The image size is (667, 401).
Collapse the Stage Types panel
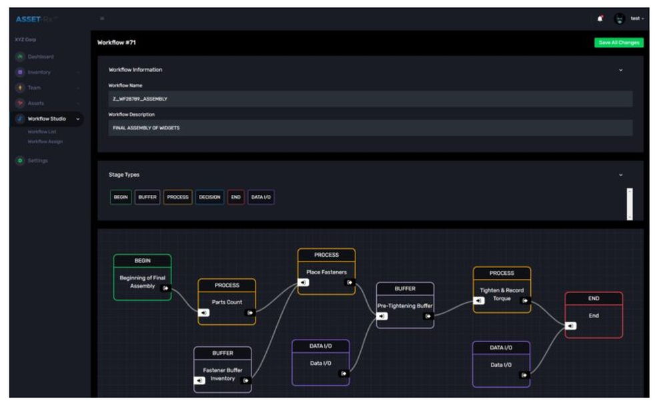pyautogui.click(x=620, y=175)
